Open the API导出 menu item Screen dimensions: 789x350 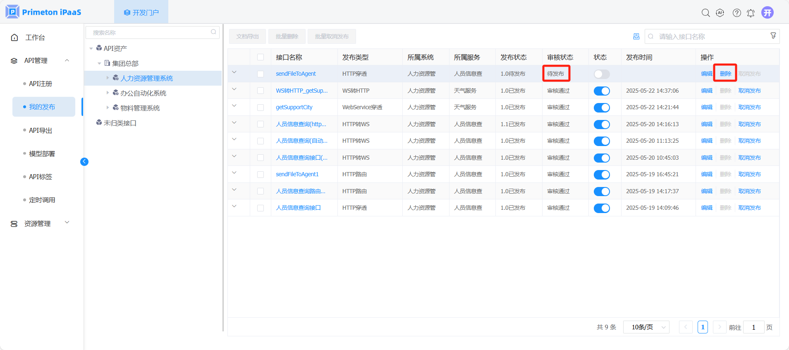point(41,130)
